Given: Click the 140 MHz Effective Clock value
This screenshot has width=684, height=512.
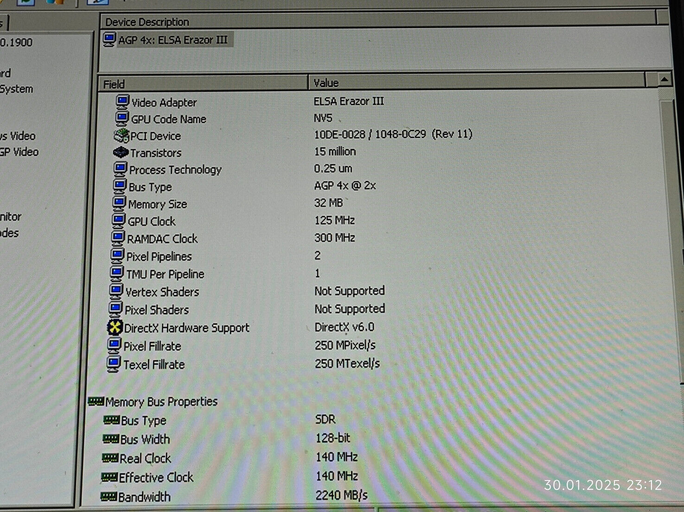Looking at the screenshot, I should click(x=337, y=476).
